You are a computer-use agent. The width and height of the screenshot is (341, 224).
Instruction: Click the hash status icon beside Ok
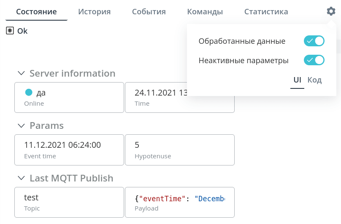click(10, 31)
